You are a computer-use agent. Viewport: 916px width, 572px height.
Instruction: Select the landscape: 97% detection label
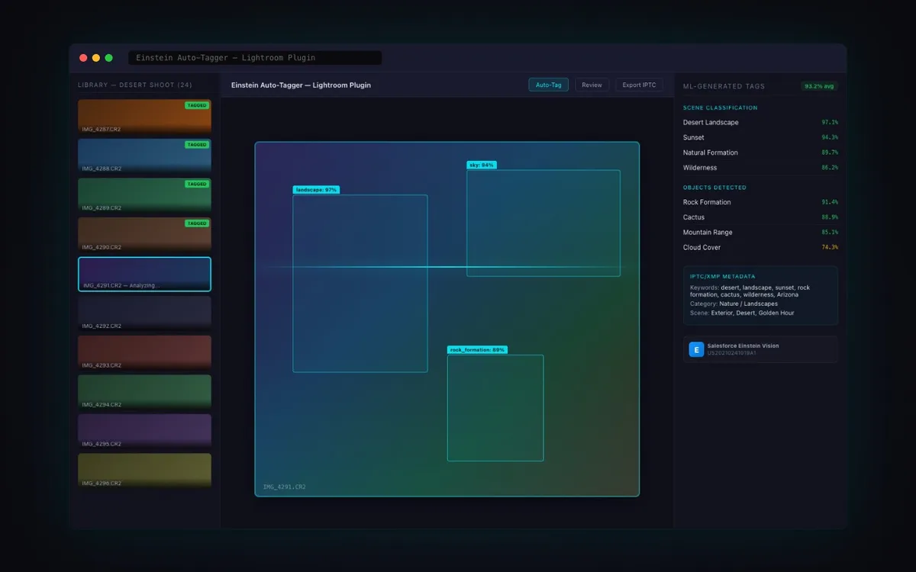pyautogui.click(x=316, y=190)
